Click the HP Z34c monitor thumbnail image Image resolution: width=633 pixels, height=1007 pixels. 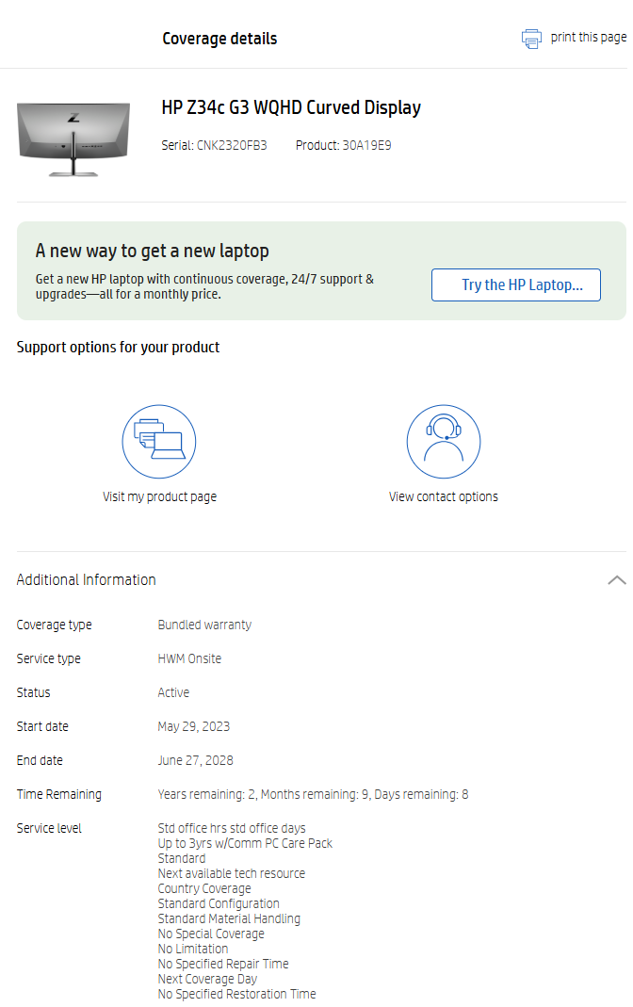tap(74, 138)
